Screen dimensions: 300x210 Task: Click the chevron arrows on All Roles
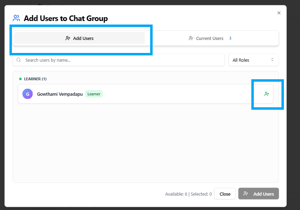(272, 60)
